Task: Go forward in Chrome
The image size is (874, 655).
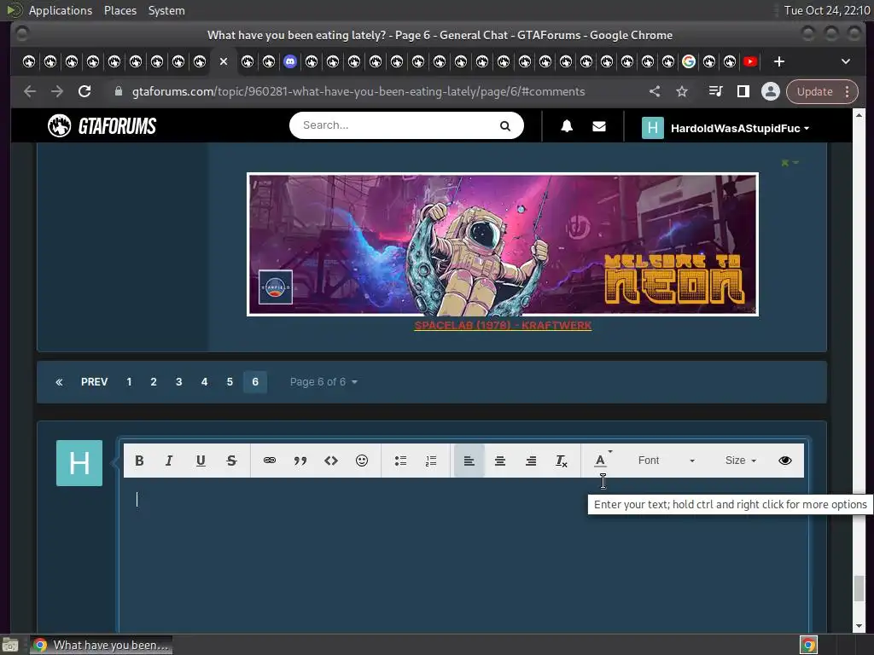Action: pos(57,91)
